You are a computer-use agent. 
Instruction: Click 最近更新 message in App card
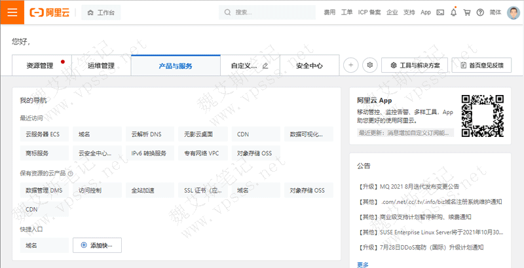pyautogui.click(x=405, y=132)
